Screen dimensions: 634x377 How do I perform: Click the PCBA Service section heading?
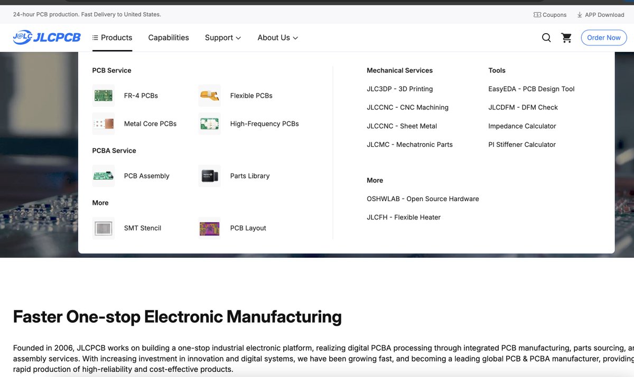[114, 150]
